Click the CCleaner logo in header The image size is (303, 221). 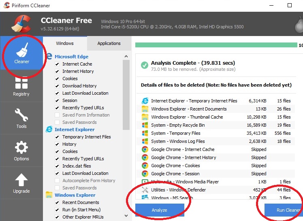click(21, 24)
